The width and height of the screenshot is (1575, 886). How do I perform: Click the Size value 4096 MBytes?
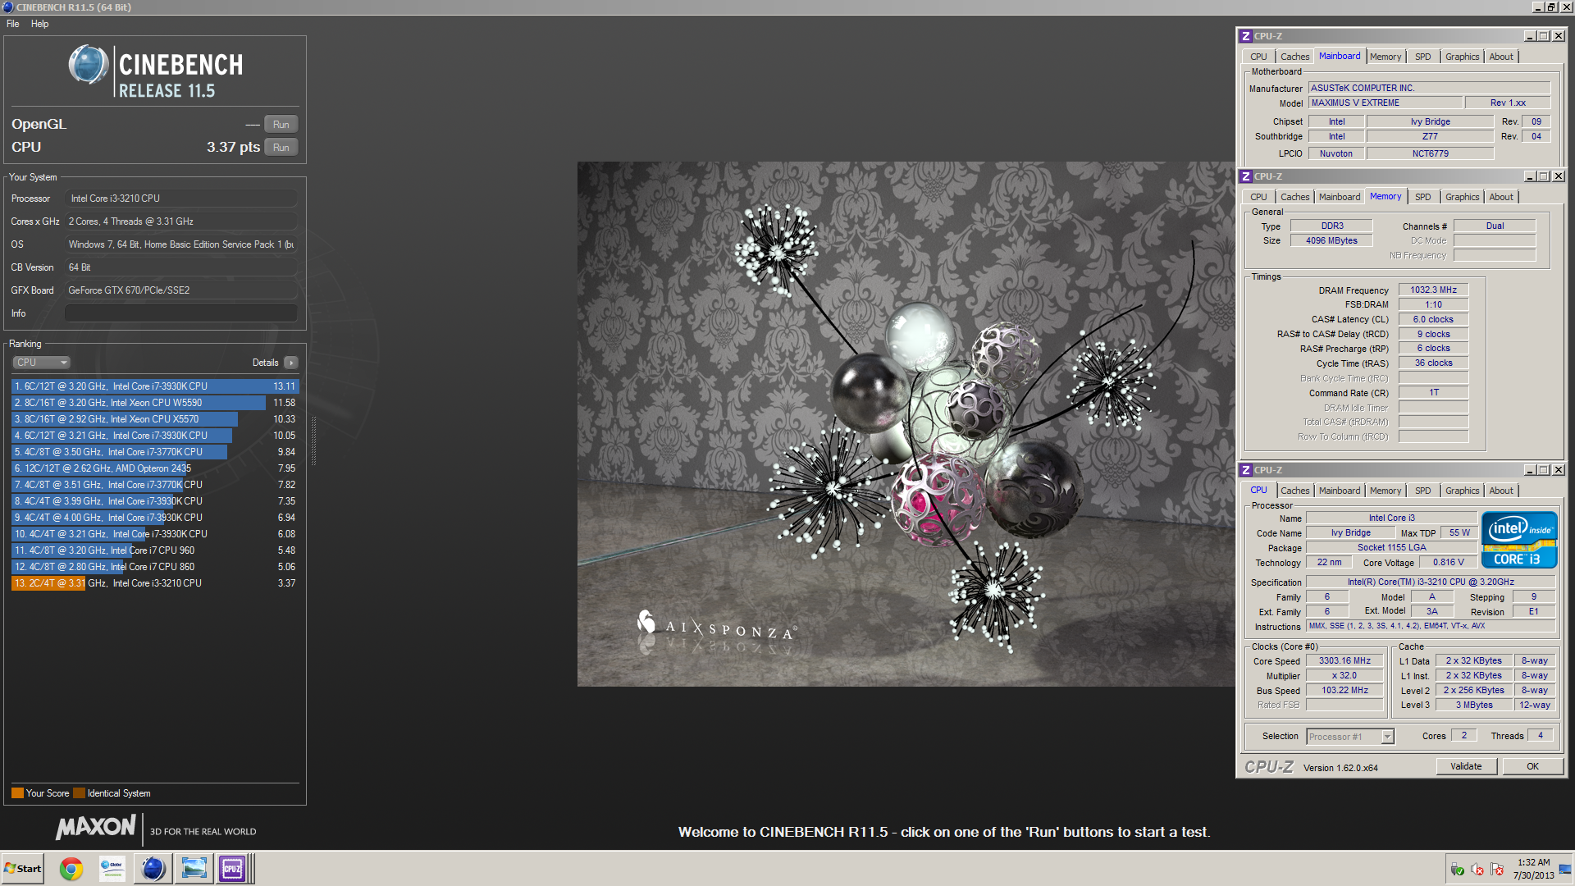(x=1331, y=240)
